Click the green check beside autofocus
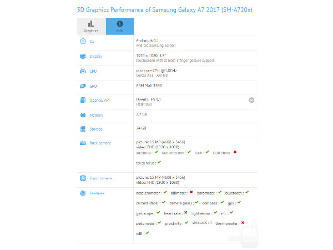 pos(157,152)
